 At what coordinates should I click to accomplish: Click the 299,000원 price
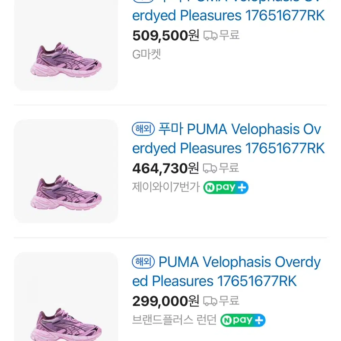[166, 301]
